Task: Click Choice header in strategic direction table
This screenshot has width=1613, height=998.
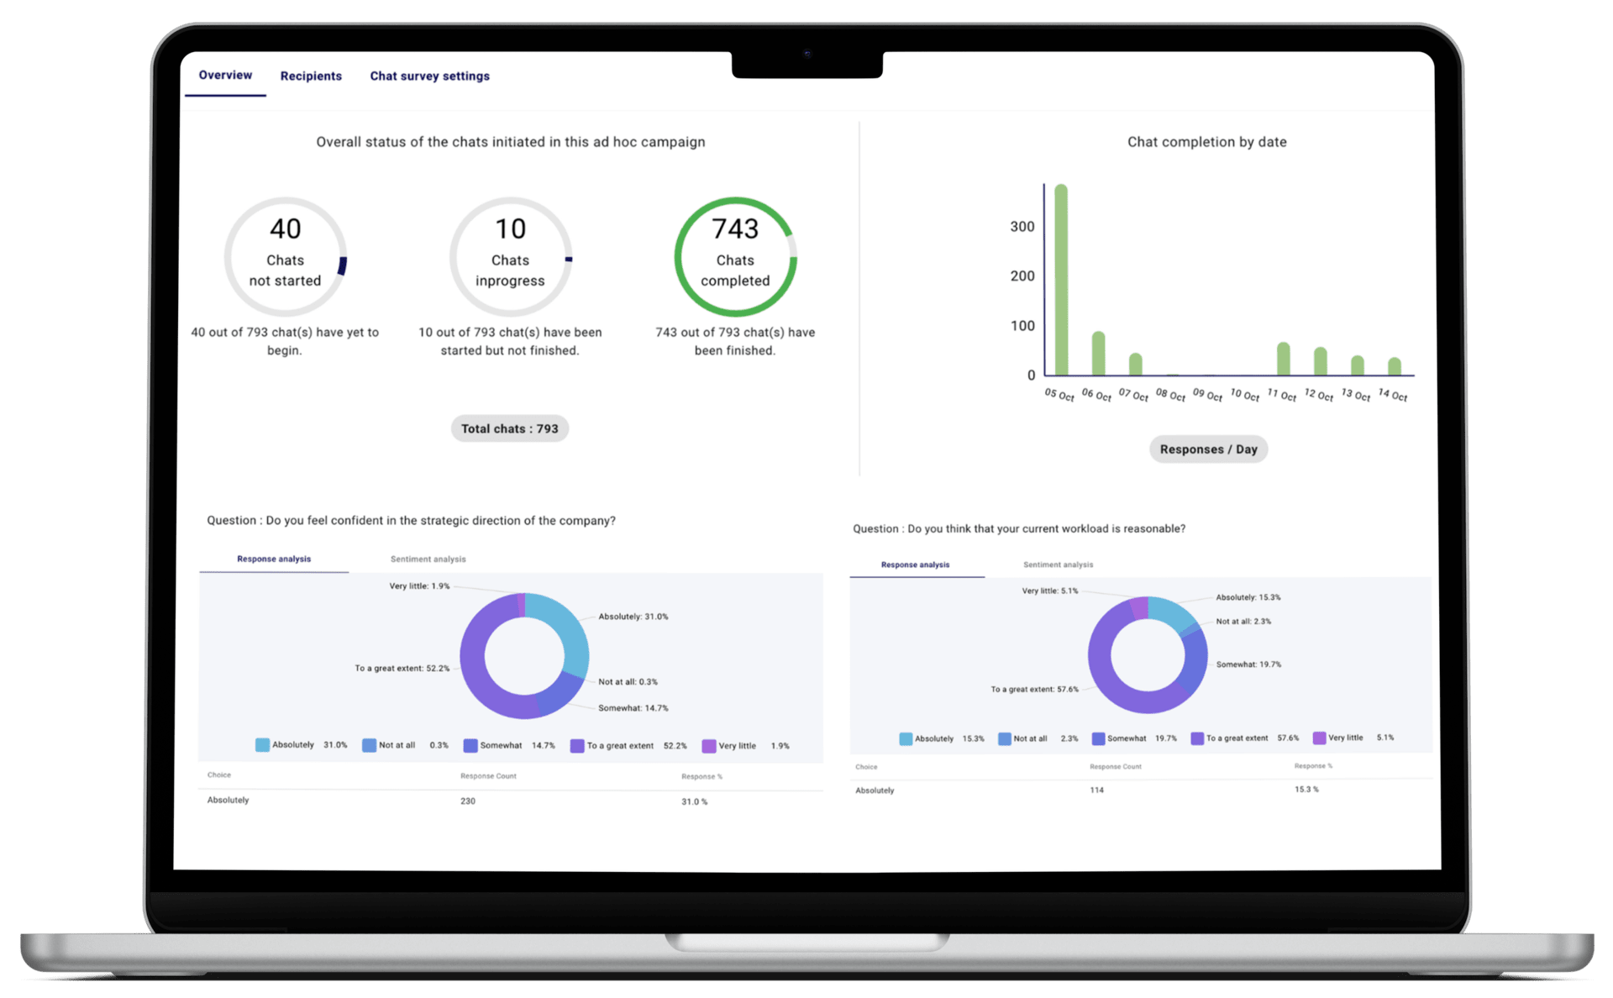Action: click(x=219, y=775)
